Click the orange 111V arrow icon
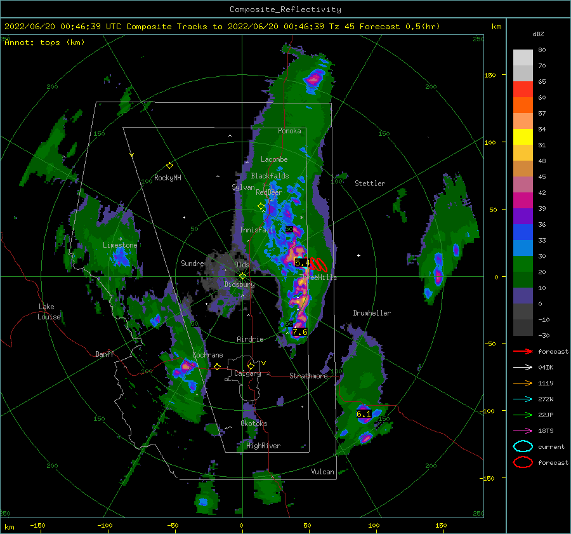571x534 pixels. click(523, 383)
